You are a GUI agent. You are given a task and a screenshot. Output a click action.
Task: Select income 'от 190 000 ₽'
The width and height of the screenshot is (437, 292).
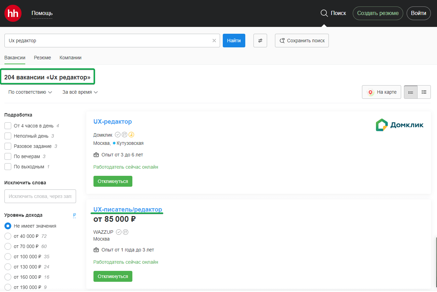tap(8, 287)
